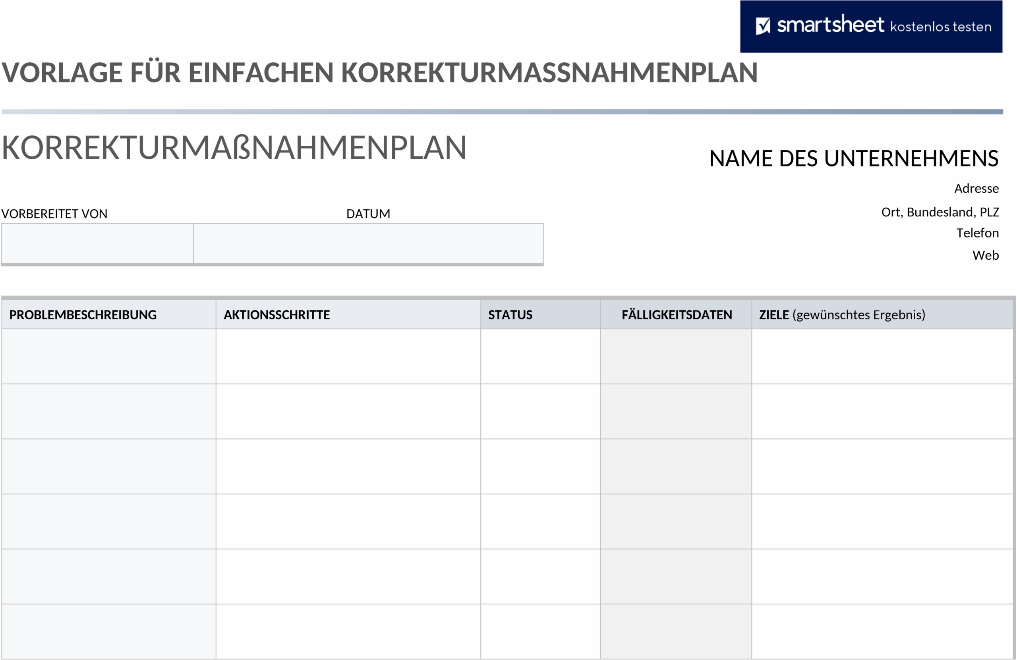The image size is (1017, 660).
Task: Click the Web placeholder text
Action: click(x=985, y=255)
